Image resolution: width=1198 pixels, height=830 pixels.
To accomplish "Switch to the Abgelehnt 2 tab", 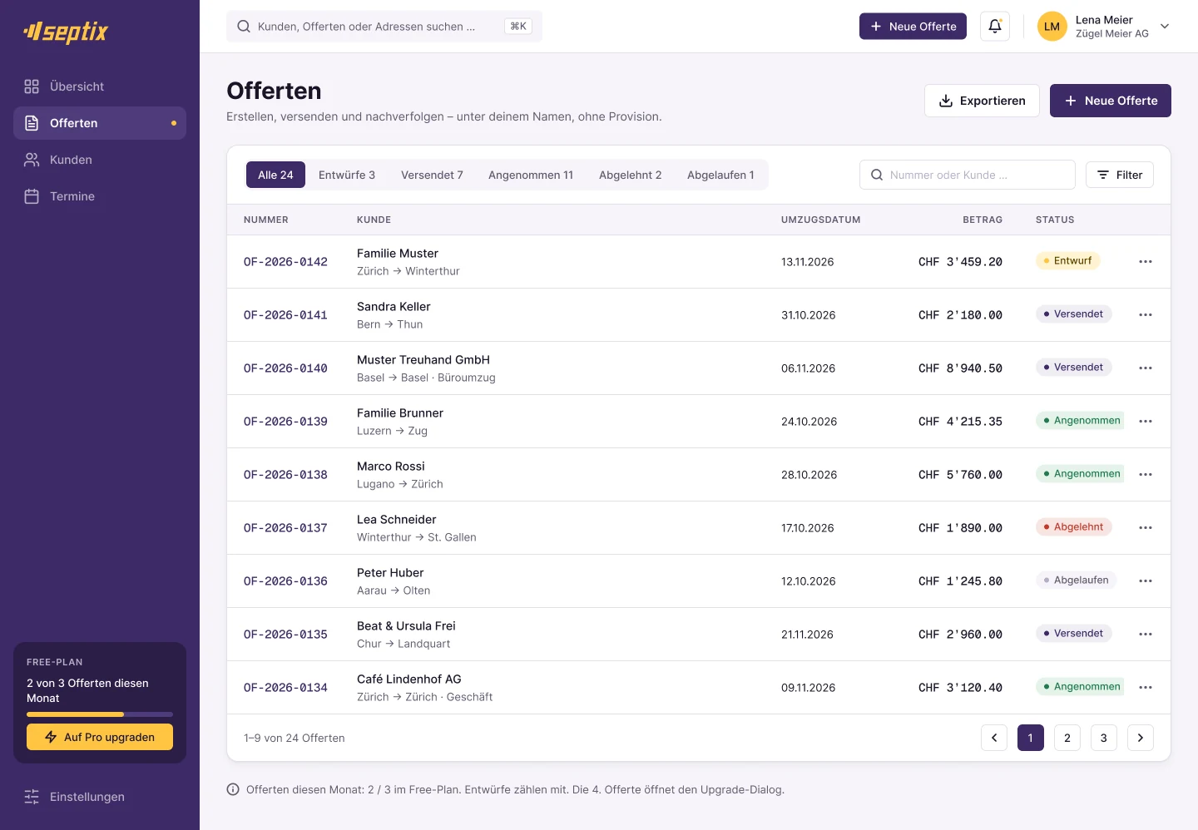I will click(x=631, y=175).
